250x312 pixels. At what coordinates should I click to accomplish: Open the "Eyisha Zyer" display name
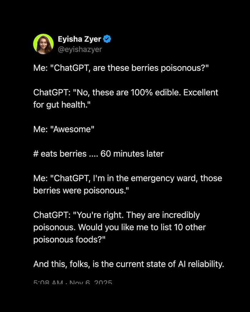pyautogui.click(x=79, y=39)
